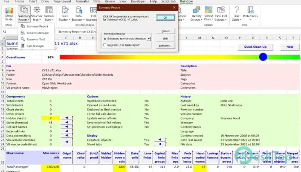Expand the User Guide dropdown arrow

240,20
